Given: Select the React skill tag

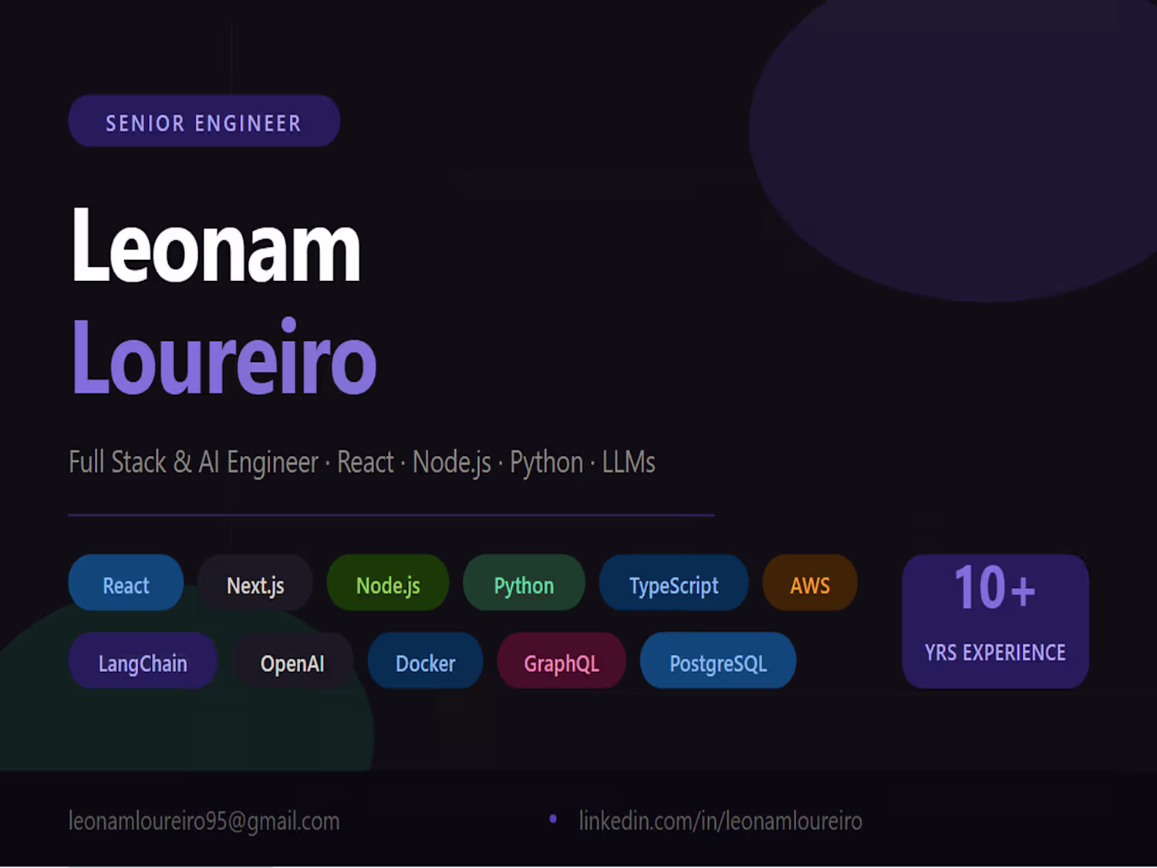Looking at the screenshot, I should 126,583.
